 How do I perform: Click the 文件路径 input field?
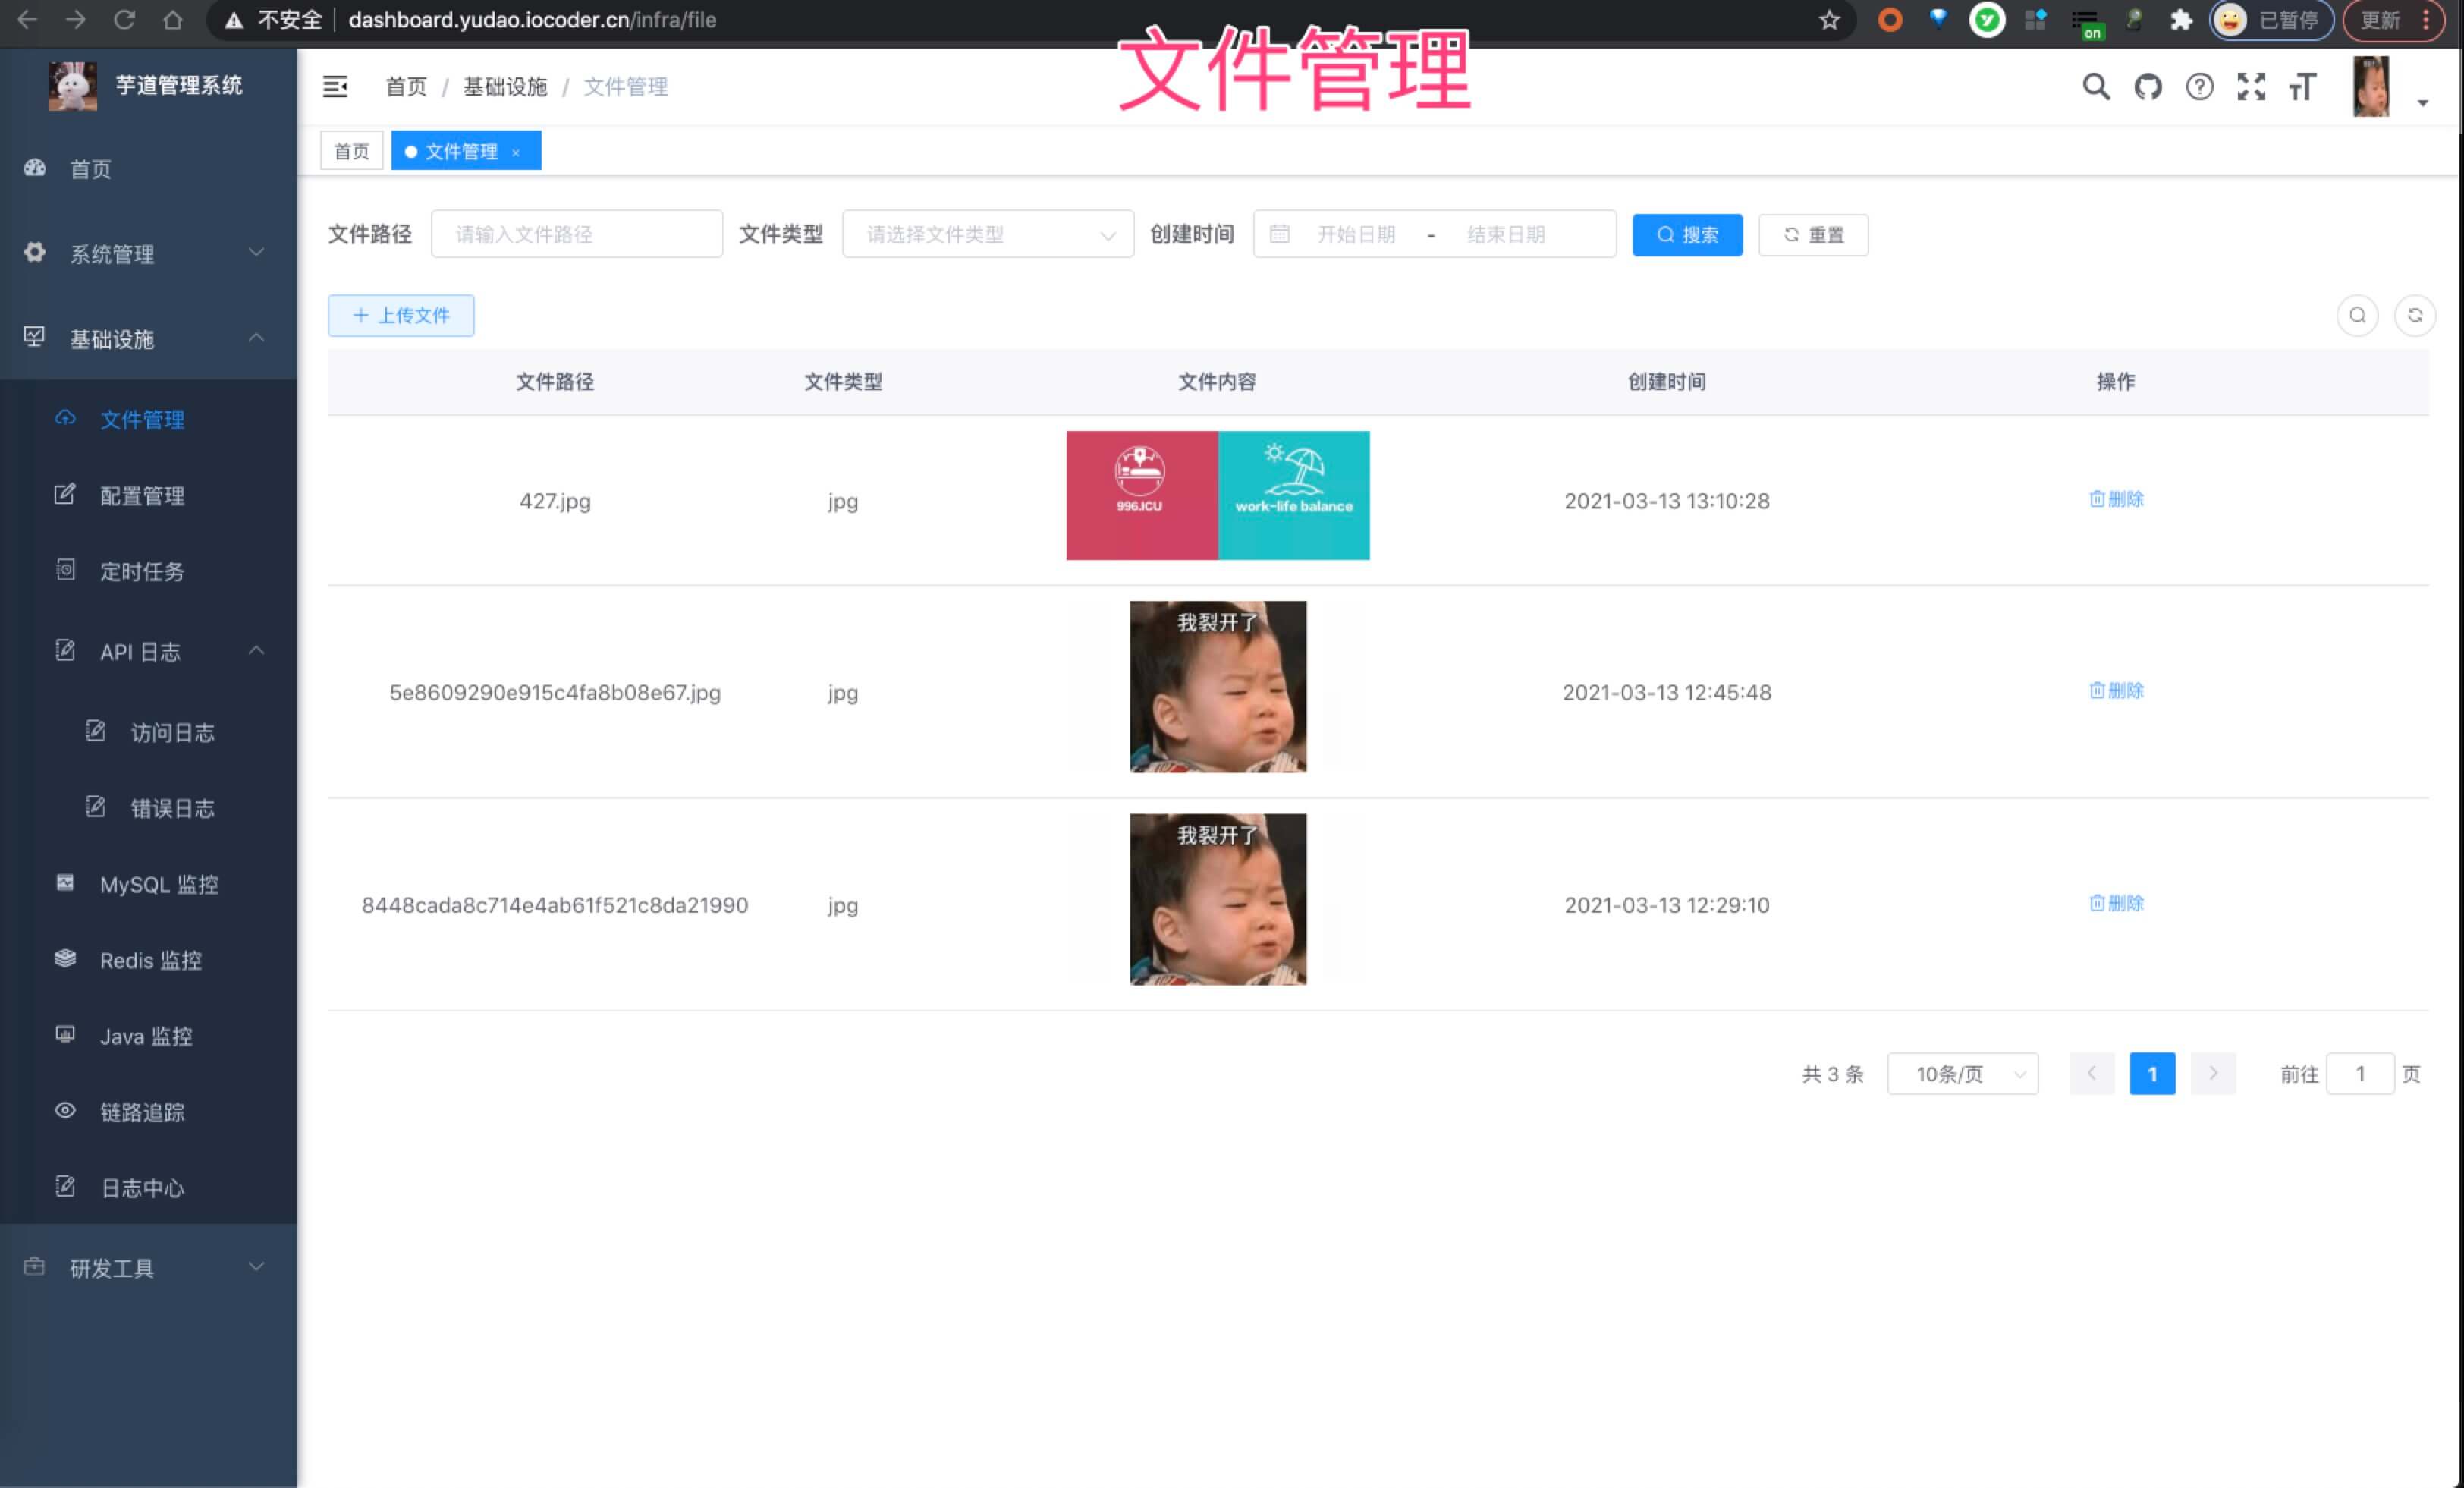[576, 234]
